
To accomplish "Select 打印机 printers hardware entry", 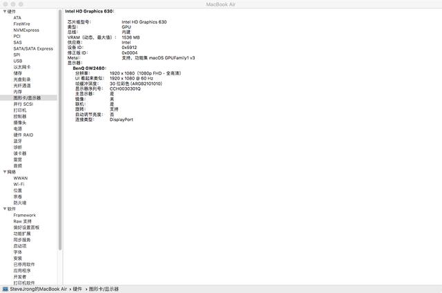I will (20, 111).
